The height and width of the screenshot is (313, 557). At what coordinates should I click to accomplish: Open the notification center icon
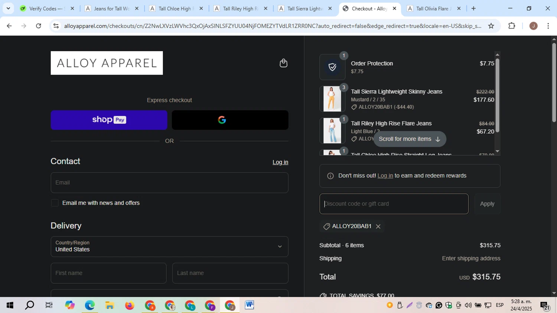coord(545,306)
